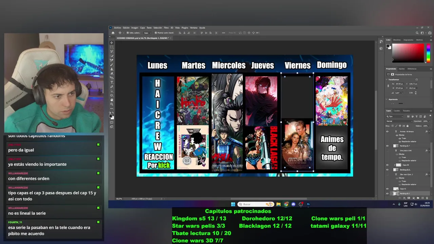This screenshot has width=434, height=244.
Task: Select the Pen tool
Action: tap(112, 86)
